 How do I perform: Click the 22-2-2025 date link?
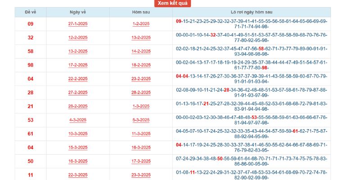click(x=78, y=79)
